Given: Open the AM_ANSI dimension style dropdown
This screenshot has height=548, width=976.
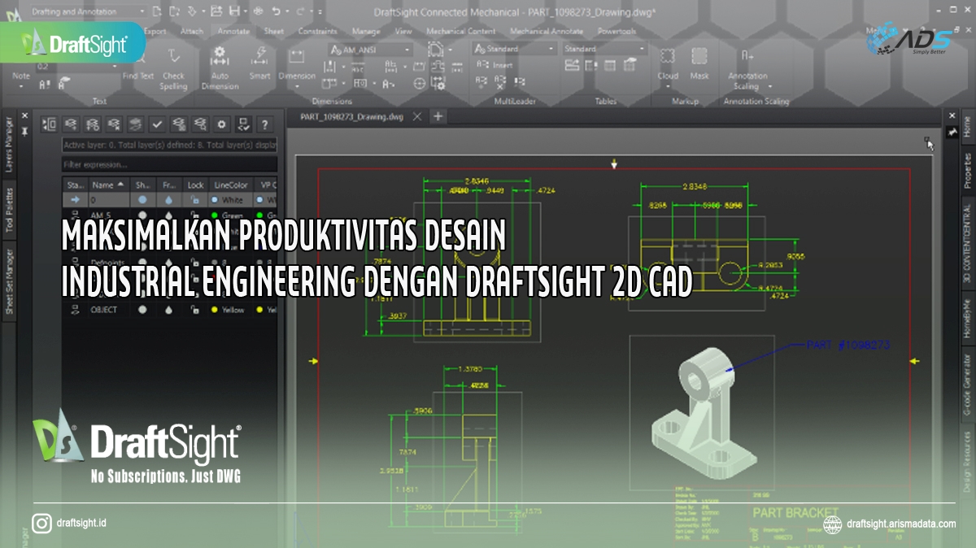Looking at the screenshot, I should 369,50.
